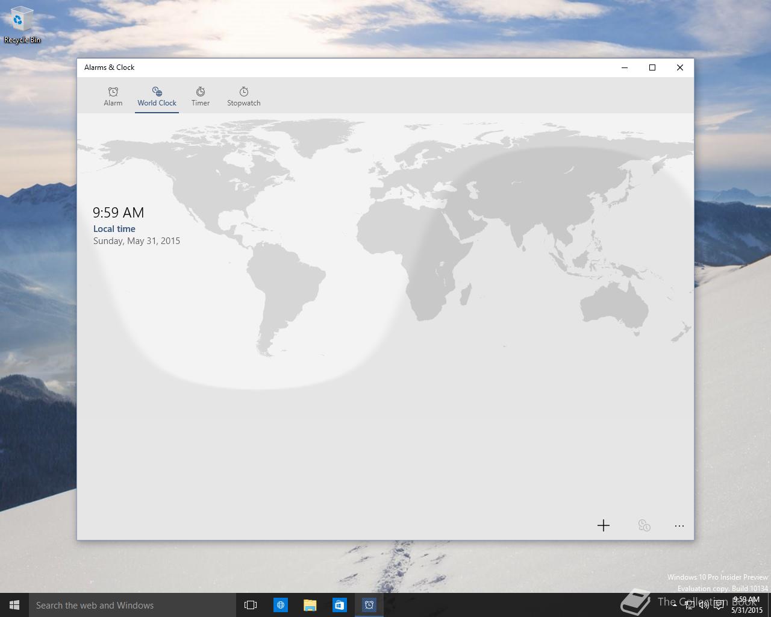Launch the browser globe icon on taskbar
The height and width of the screenshot is (617, 771).
click(281, 605)
